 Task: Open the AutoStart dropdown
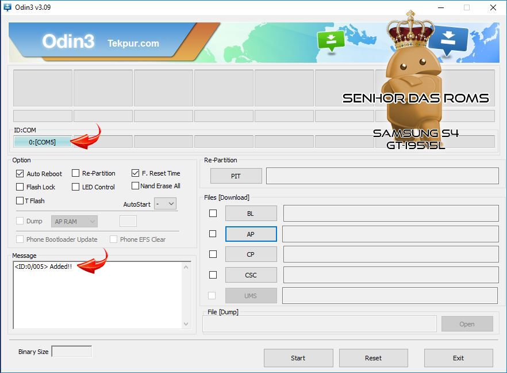point(166,204)
